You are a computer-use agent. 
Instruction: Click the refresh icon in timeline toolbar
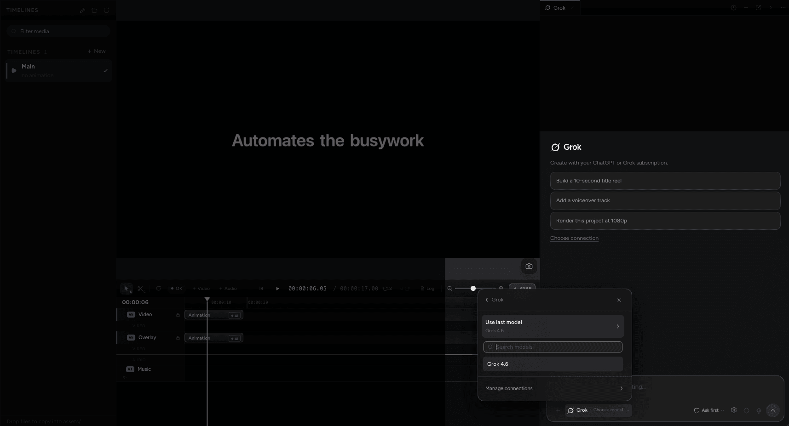[x=159, y=289]
